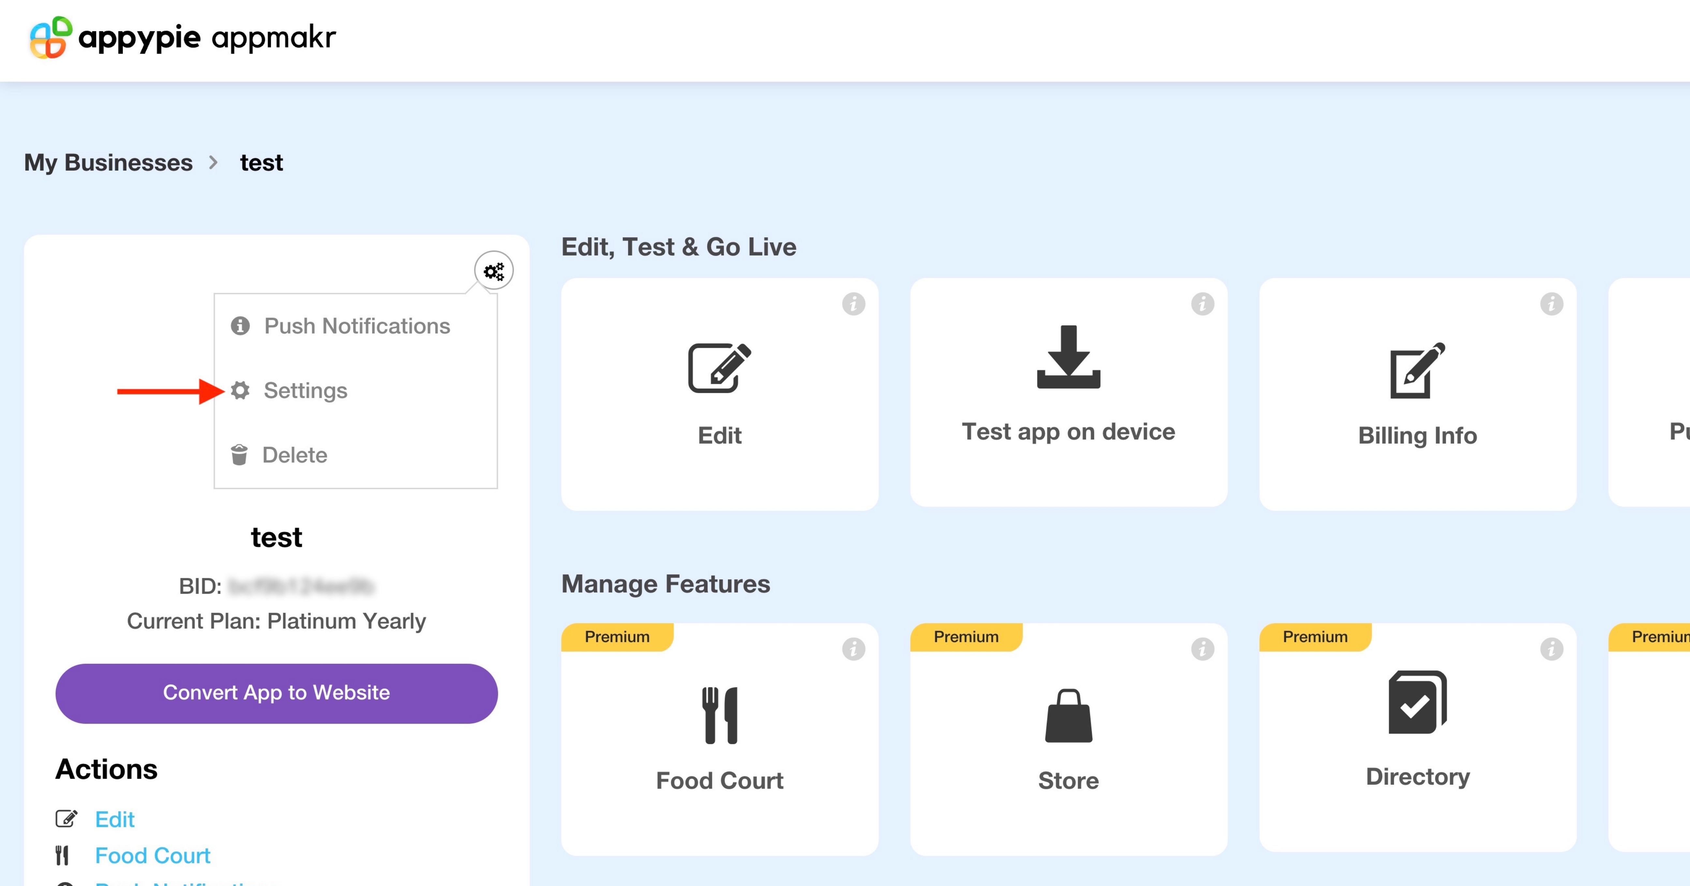Click Premium badge on Store card
This screenshot has width=1690, height=886.
966,637
